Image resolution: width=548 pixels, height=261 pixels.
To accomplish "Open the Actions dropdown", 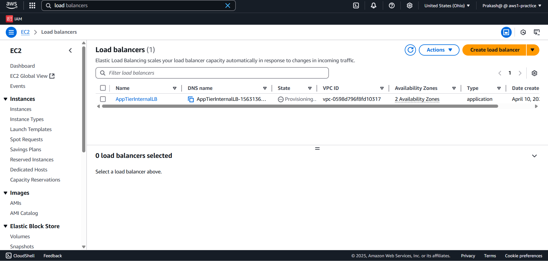I will (x=439, y=50).
